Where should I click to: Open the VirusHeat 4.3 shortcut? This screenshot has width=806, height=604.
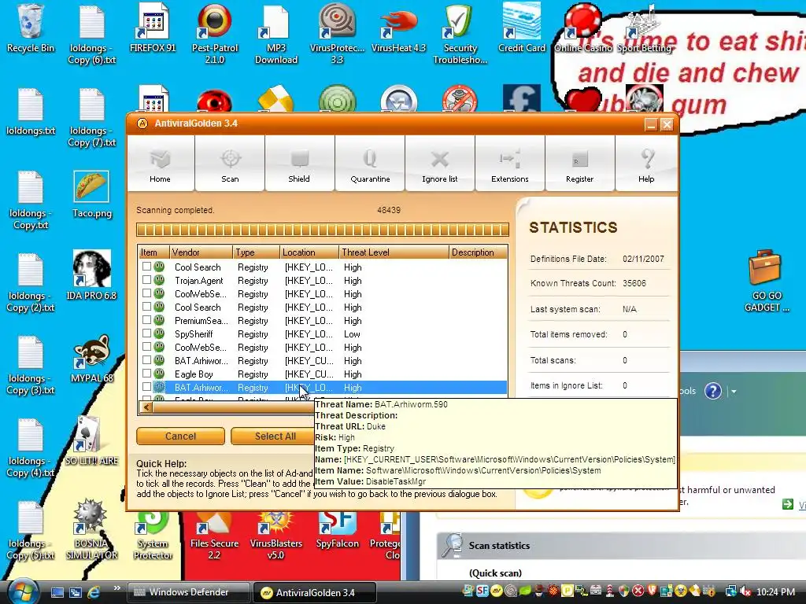(399, 28)
